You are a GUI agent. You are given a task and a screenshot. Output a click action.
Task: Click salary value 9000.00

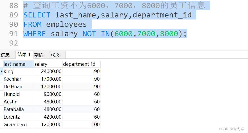(x=48, y=94)
